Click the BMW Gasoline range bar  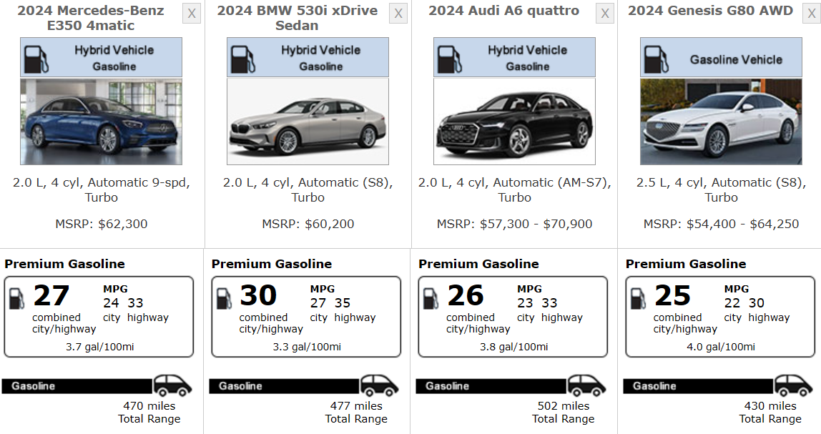pos(283,386)
